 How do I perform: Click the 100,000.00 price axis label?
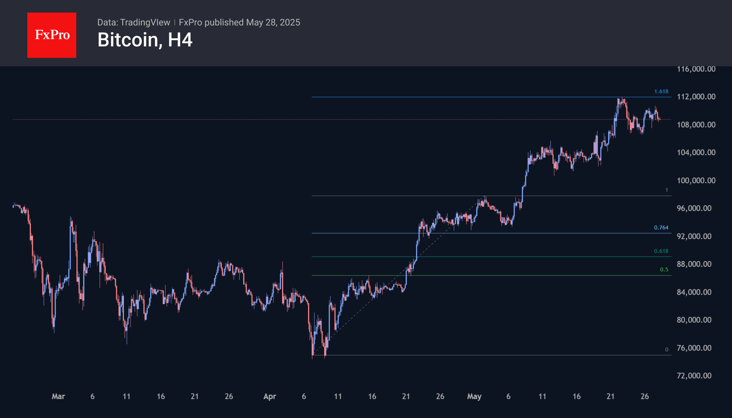(696, 181)
